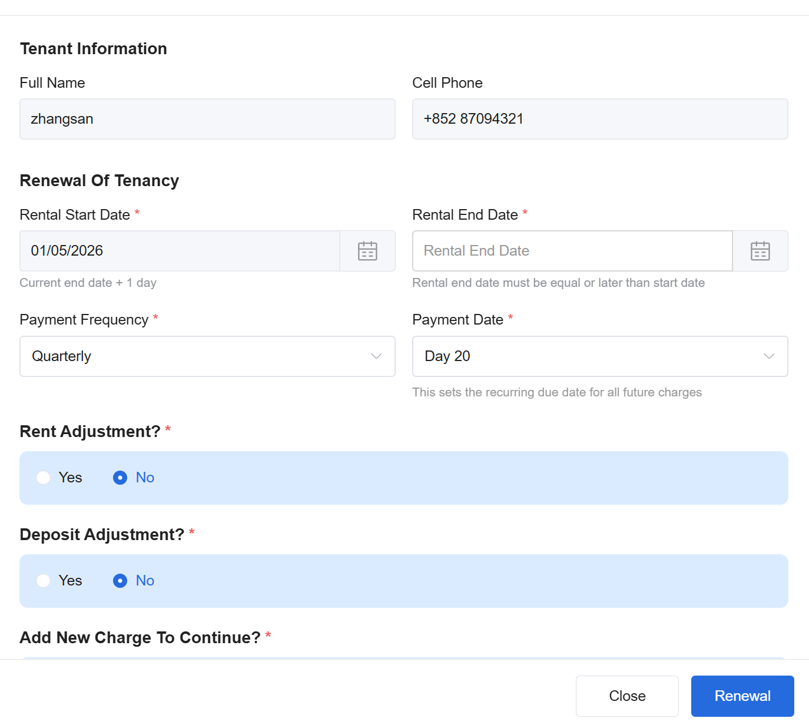809x728 pixels.
Task: Click the Full Name field containing zhangsan
Action: pos(207,119)
